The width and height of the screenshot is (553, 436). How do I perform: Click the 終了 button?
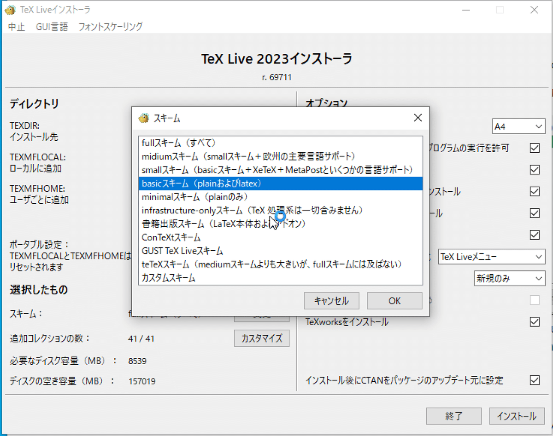point(454,416)
